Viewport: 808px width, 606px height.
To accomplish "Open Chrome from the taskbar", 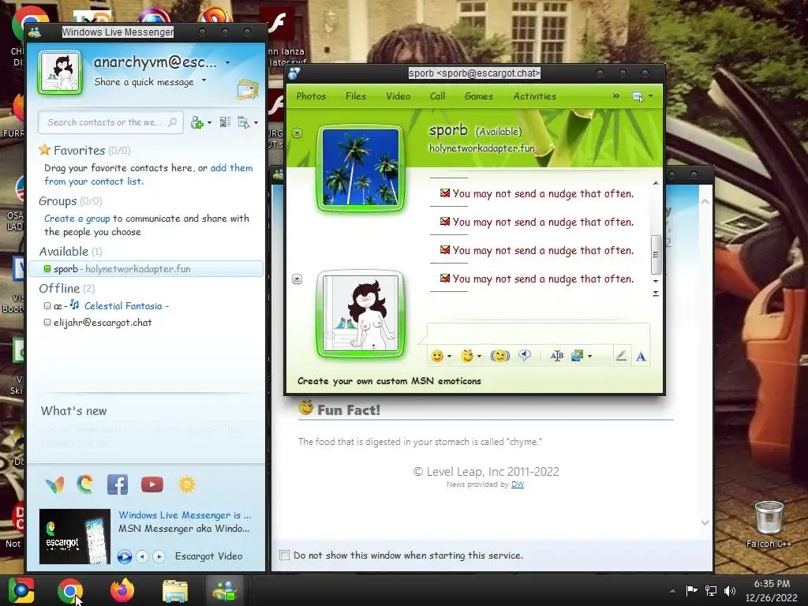I will click(70, 590).
